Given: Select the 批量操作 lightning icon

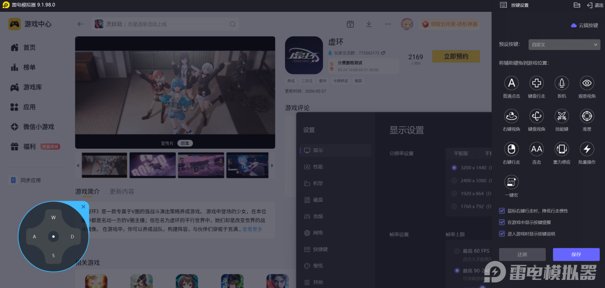Looking at the screenshot, I should tap(587, 149).
